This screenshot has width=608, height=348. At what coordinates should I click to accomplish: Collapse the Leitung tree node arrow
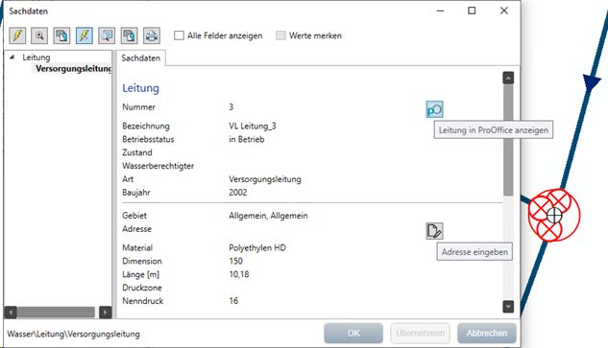pyautogui.click(x=12, y=57)
